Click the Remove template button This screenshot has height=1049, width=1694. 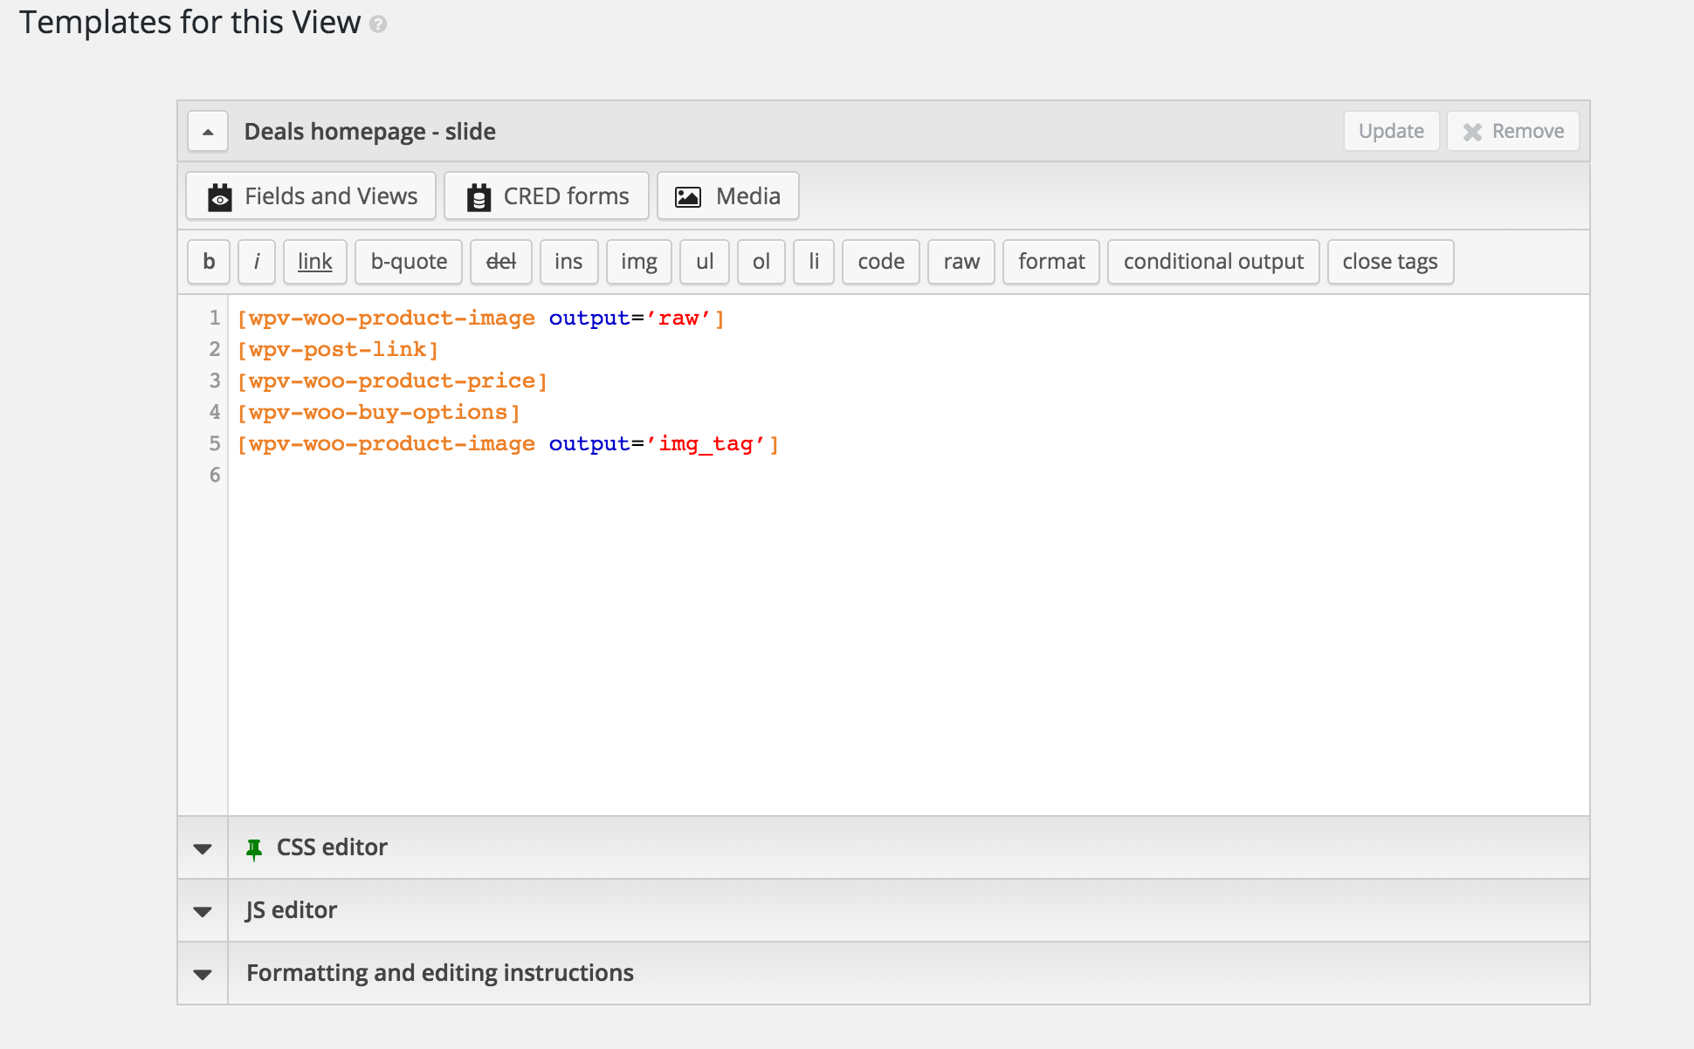(1512, 132)
